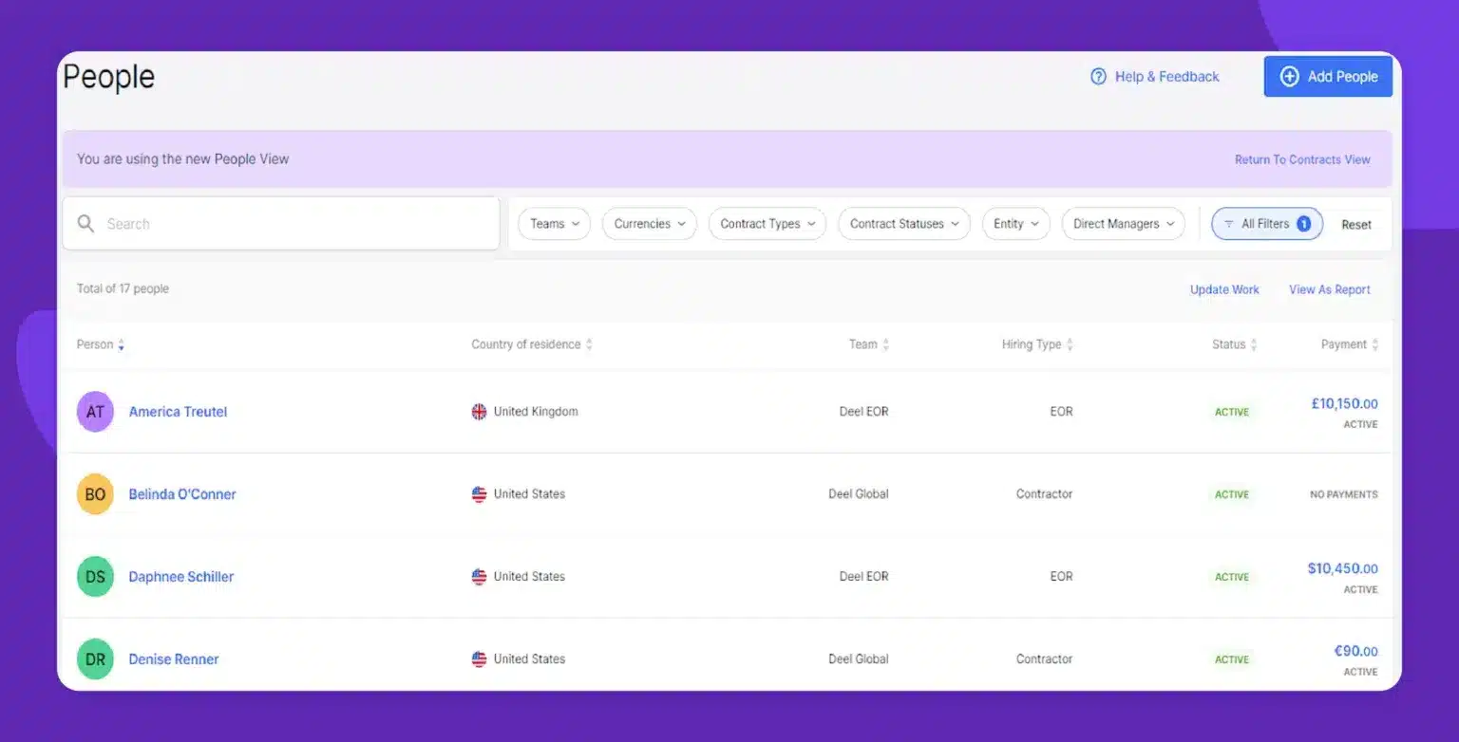Open the Direct Managers dropdown
Screen dimensions: 1459x742
1123,224
